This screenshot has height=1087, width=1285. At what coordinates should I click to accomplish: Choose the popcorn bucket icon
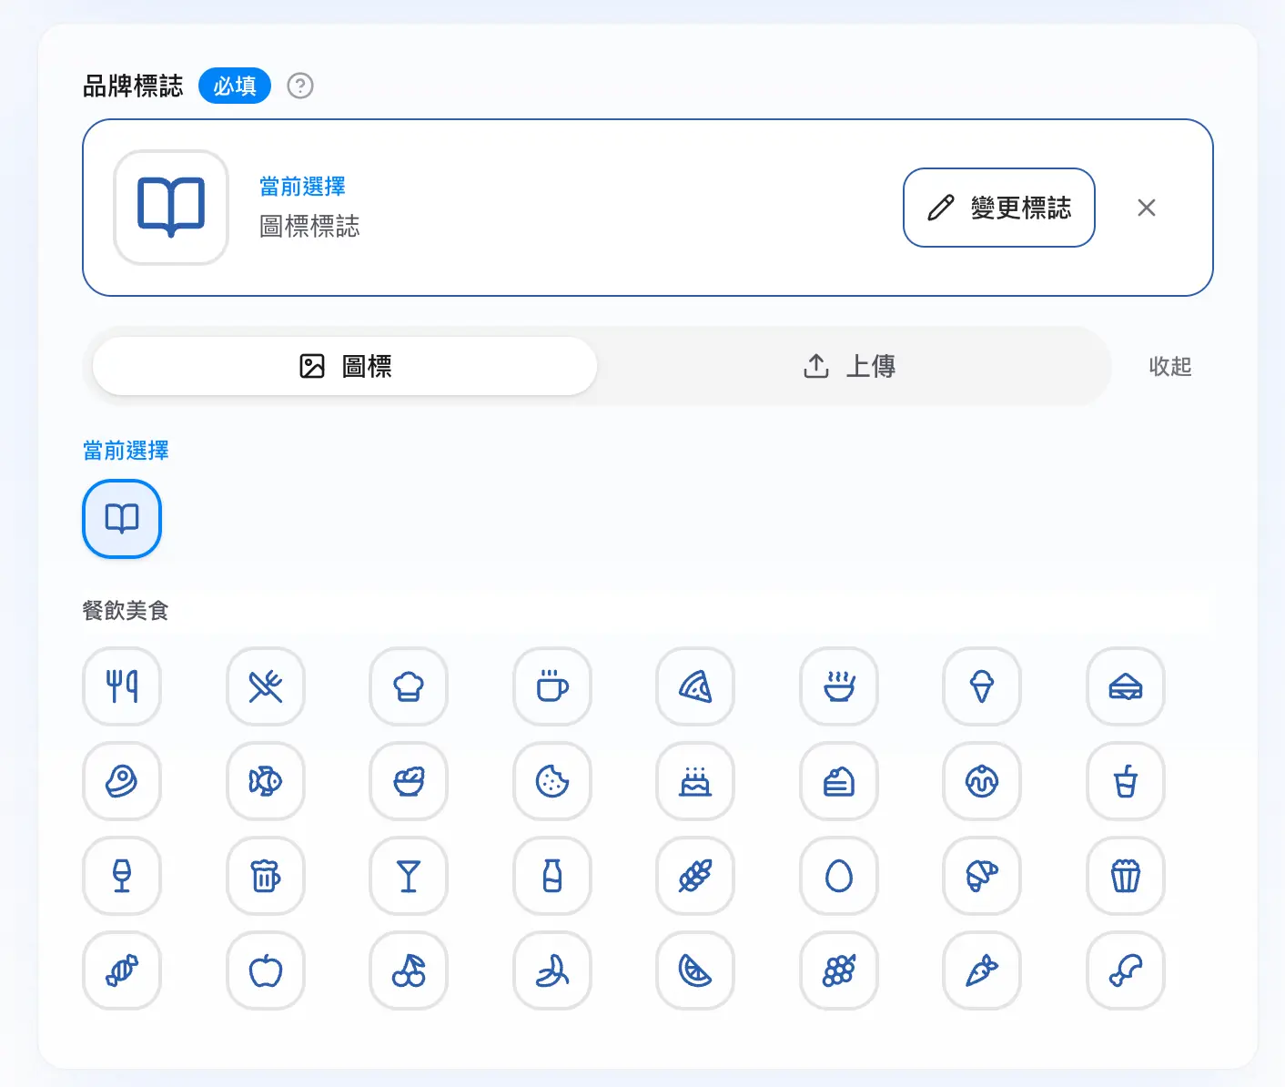(1126, 876)
